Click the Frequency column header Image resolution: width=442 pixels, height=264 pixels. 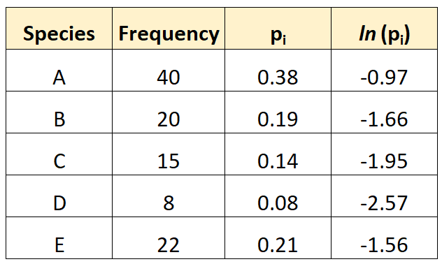coord(169,29)
